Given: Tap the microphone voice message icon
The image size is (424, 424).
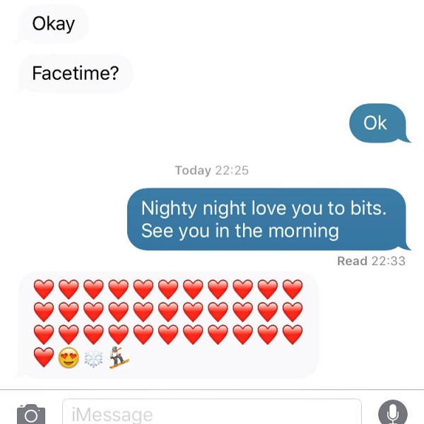Looking at the screenshot, I should (393, 413).
